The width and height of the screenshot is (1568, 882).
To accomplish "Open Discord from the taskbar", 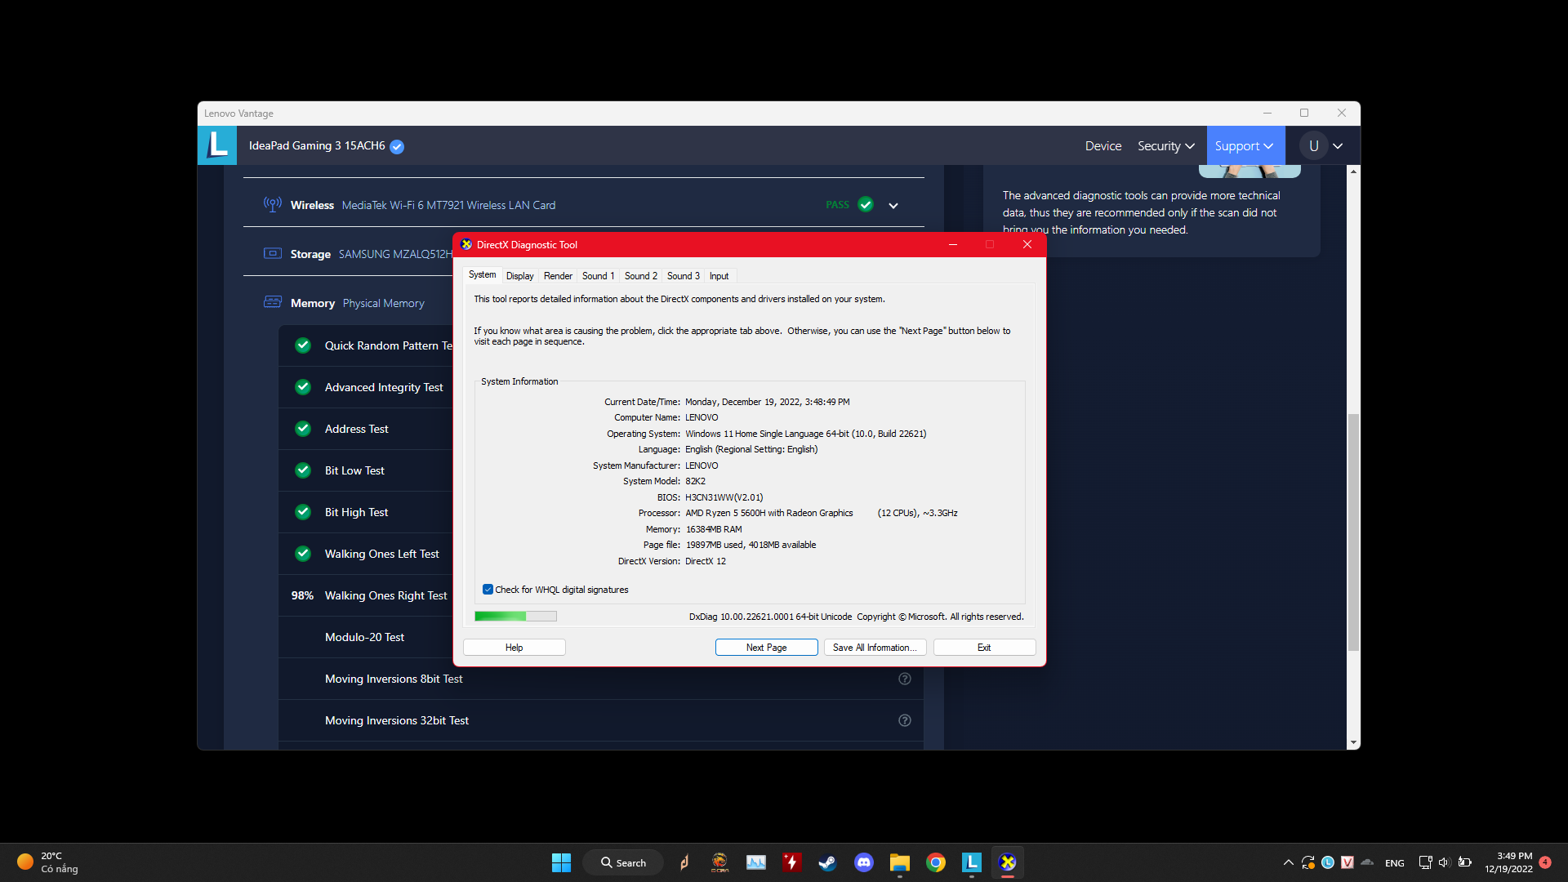I will 863,862.
